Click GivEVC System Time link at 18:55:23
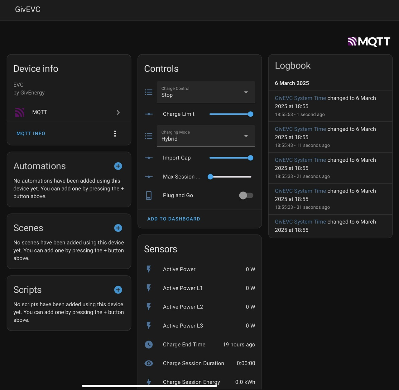 pos(300,191)
